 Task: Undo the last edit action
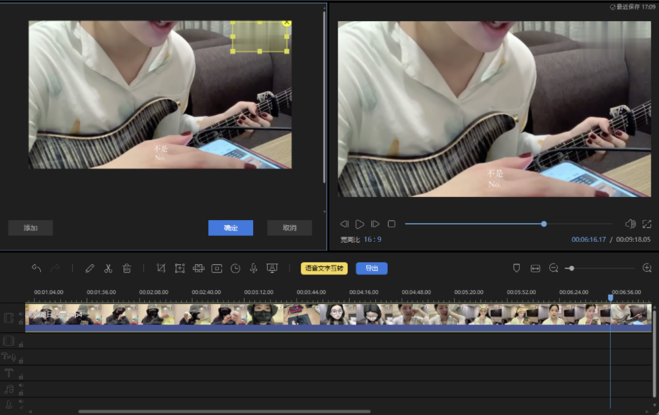tap(36, 268)
